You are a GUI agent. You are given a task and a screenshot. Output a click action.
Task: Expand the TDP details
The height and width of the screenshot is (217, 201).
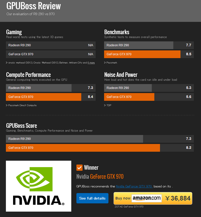point(109,105)
